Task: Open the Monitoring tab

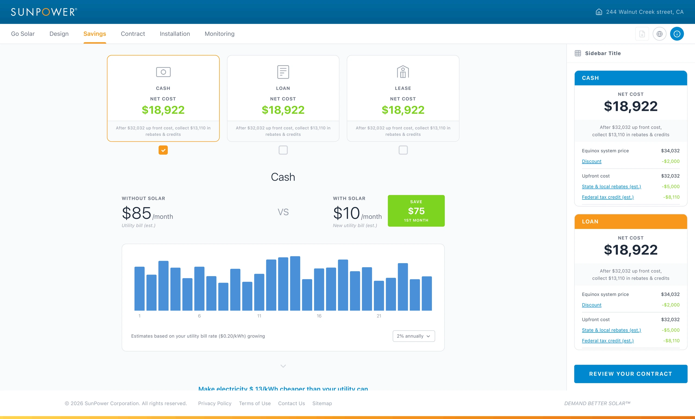Action: click(x=219, y=34)
